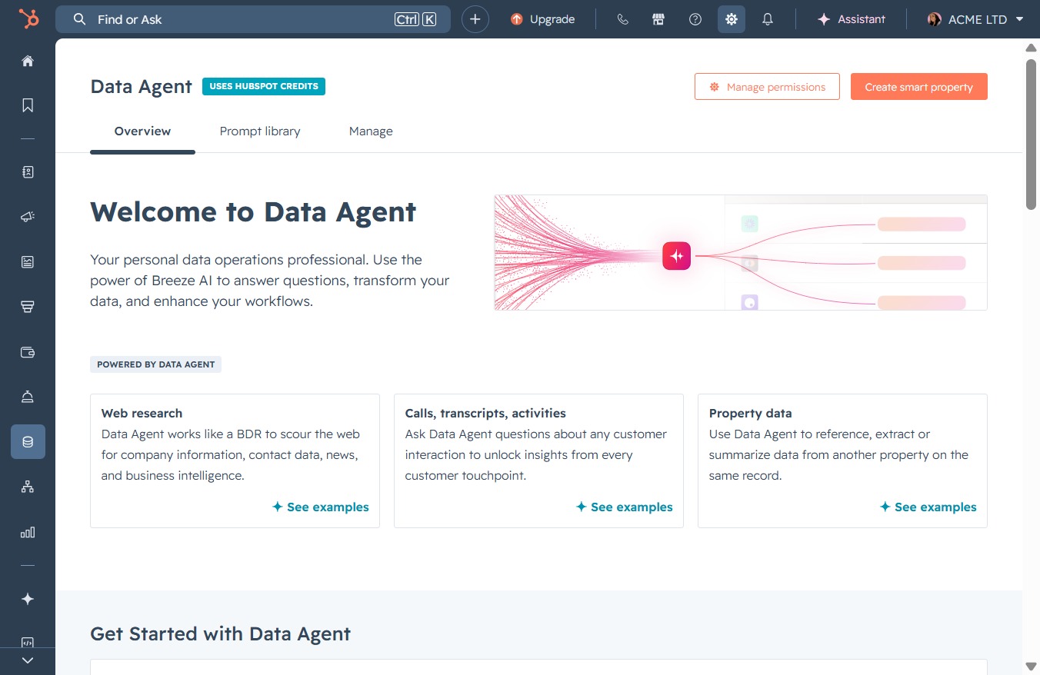Open the Content sidebar icon
Viewport: 1040px width, 675px height.
click(x=28, y=262)
